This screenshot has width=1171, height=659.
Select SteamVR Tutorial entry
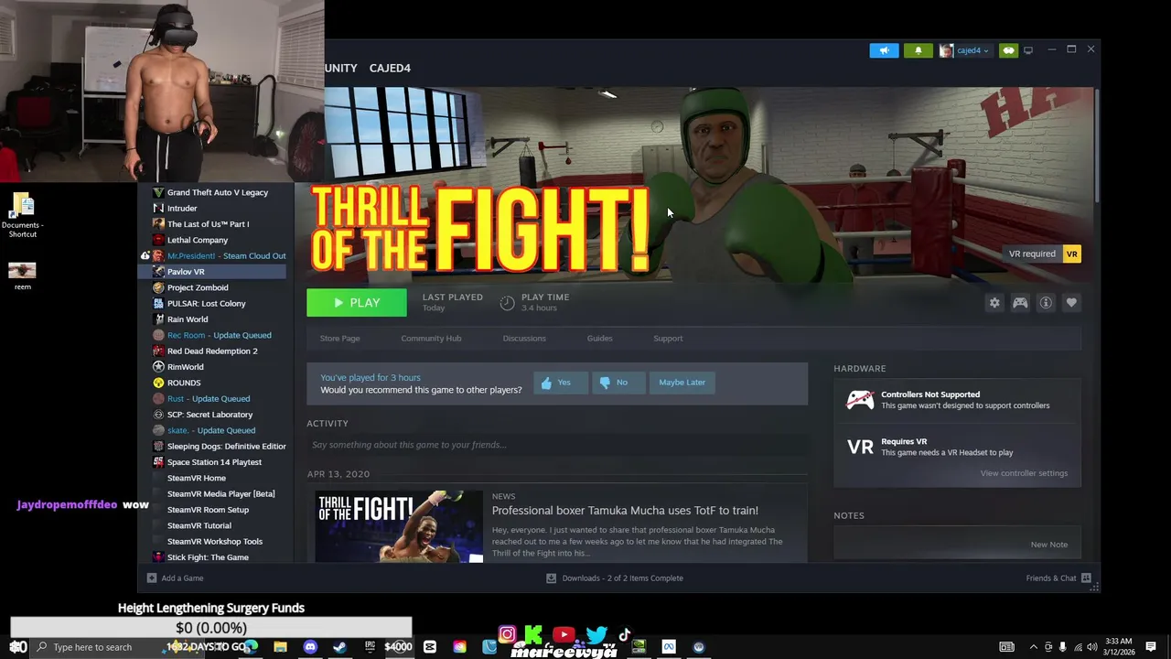[199, 525]
